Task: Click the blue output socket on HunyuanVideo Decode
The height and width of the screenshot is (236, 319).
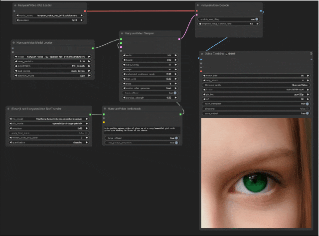Action: coord(261,11)
